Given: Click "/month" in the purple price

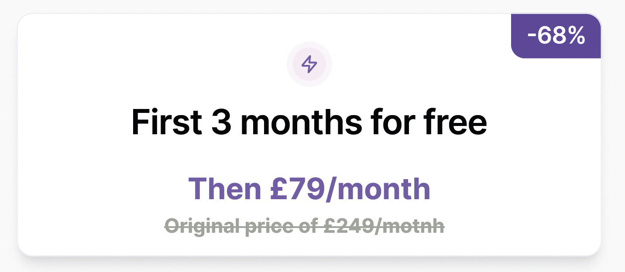Looking at the screenshot, I should (x=378, y=189).
